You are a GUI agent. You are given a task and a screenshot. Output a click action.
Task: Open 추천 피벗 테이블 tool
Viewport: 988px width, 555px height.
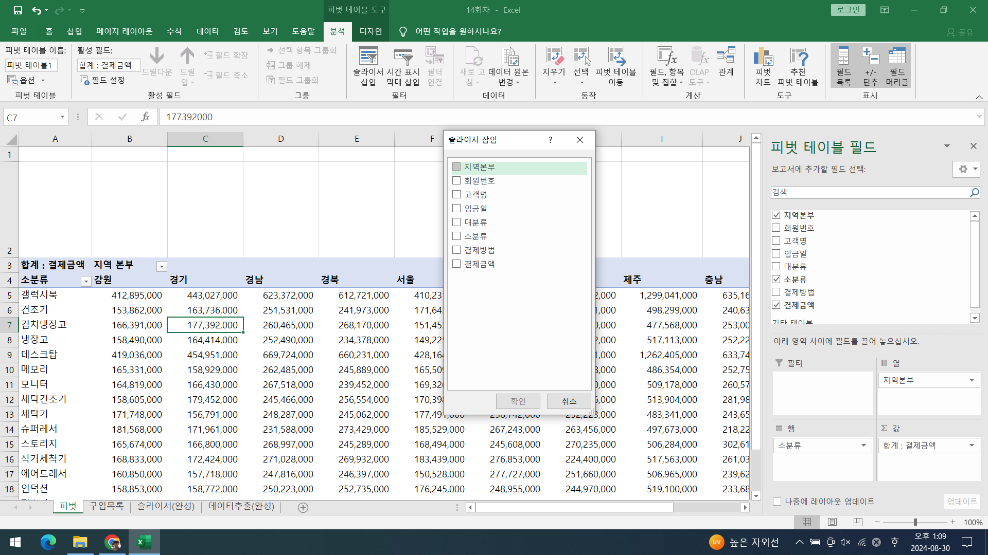[x=798, y=66]
